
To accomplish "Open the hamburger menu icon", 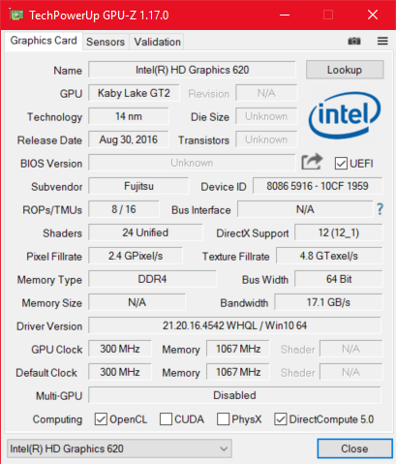I will tap(382, 41).
